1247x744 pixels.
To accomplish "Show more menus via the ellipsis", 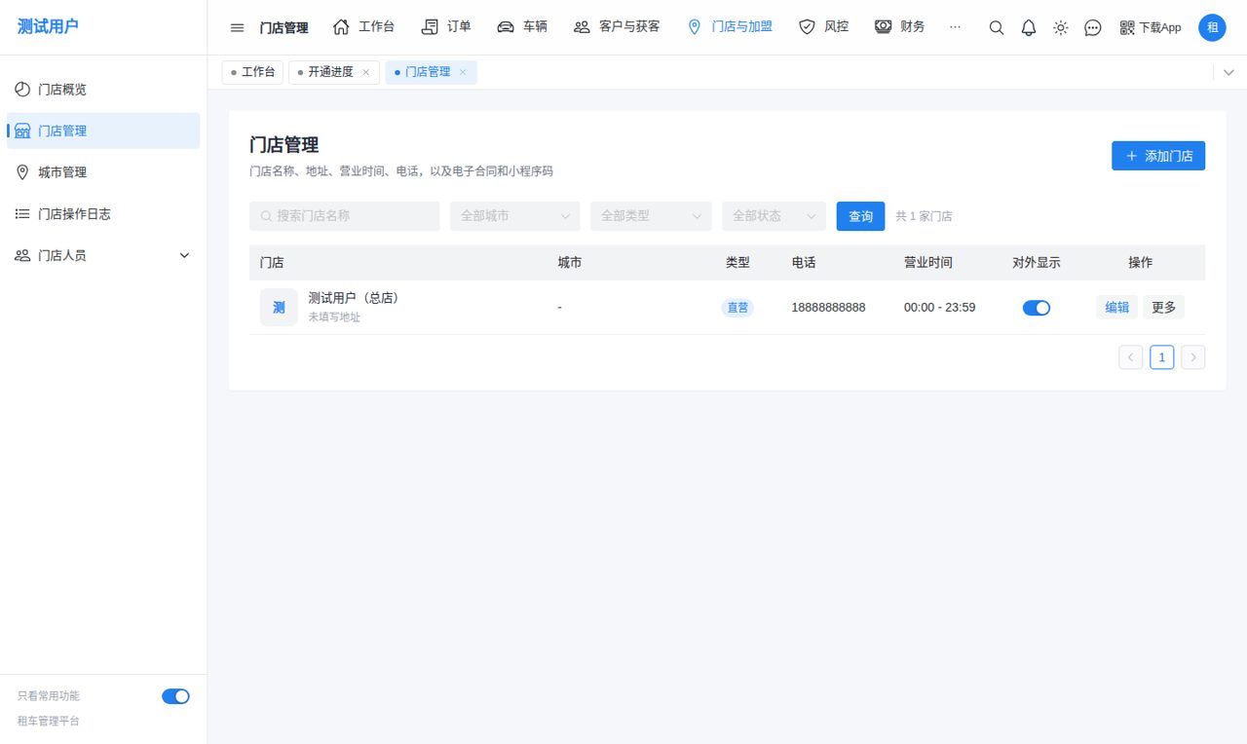I will click(x=955, y=27).
